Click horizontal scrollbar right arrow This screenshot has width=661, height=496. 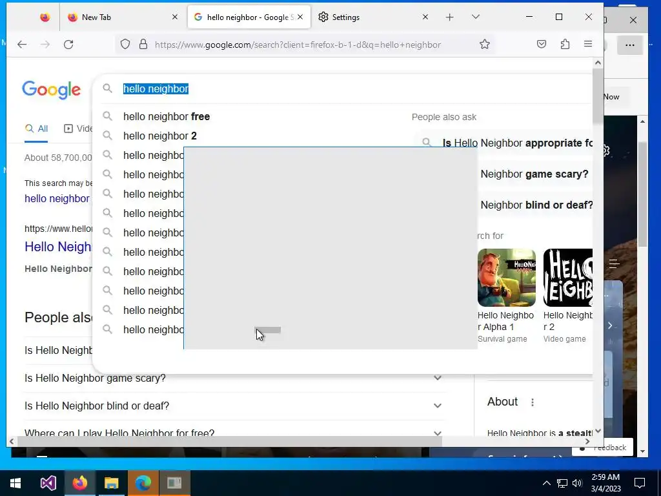tap(587, 442)
